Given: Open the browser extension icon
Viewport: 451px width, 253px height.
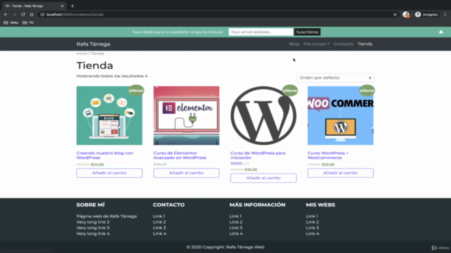Looking at the screenshot, I should click(x=406, y=14).
